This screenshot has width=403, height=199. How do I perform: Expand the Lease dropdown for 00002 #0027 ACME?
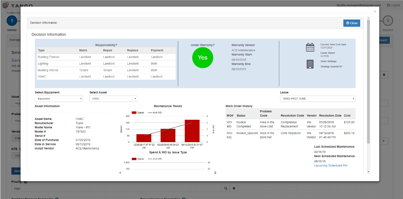(x=318, y=99)
